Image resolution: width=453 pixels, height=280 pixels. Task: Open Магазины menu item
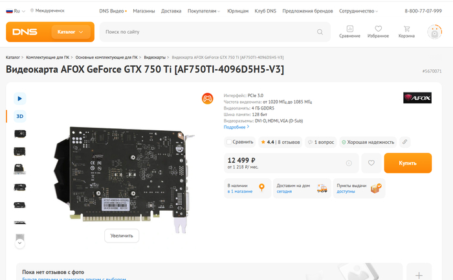[x=144, y=11]
